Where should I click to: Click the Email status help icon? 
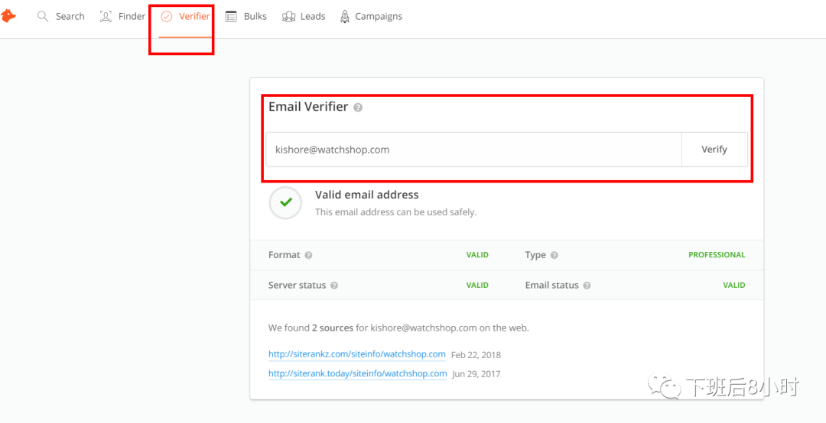[x=587, y=286]
